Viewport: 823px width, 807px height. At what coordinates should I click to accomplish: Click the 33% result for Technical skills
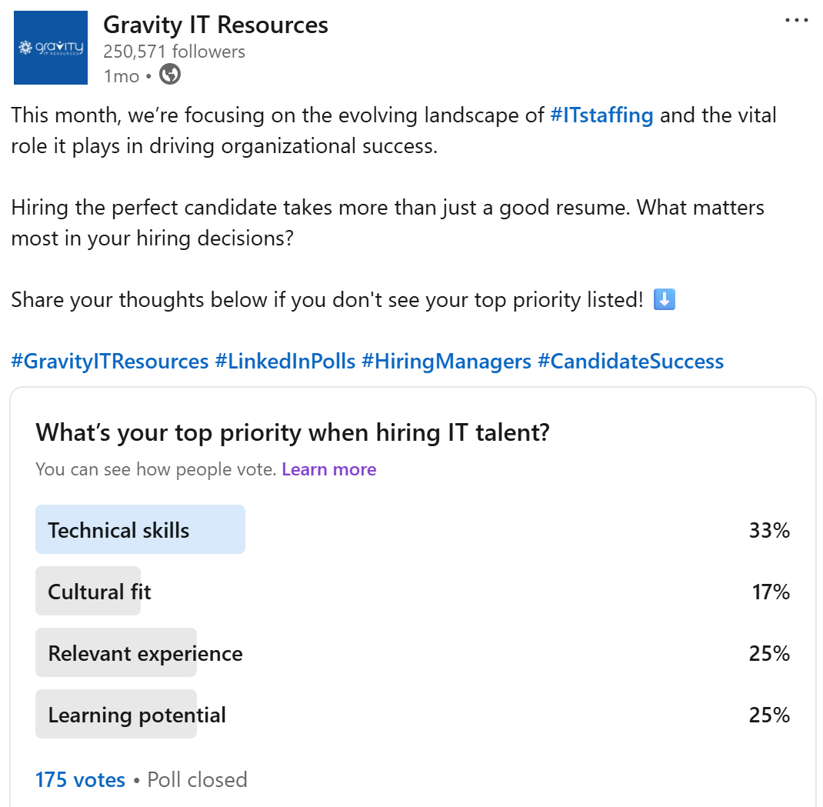click(x=769, y=530)
